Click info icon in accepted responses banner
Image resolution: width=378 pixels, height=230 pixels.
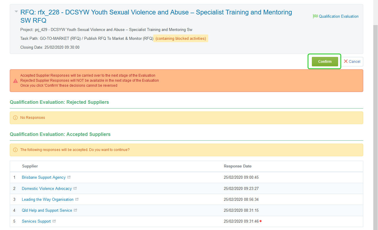coord(15,150)
